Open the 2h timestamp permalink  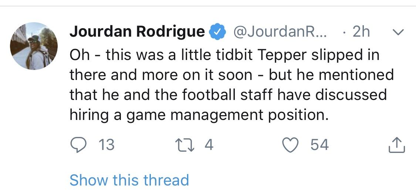[x=361, y=32]
